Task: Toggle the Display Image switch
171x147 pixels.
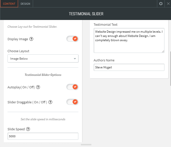Action: pos(72,39)
